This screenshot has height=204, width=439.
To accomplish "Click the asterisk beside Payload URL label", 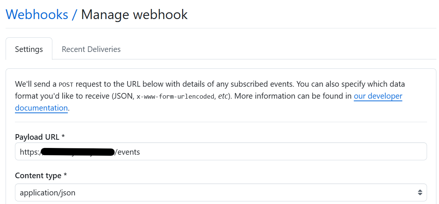I will [63, 137].
